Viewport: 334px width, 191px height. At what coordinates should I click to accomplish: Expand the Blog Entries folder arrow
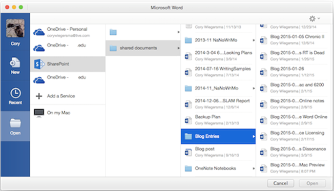coord(254,136)
